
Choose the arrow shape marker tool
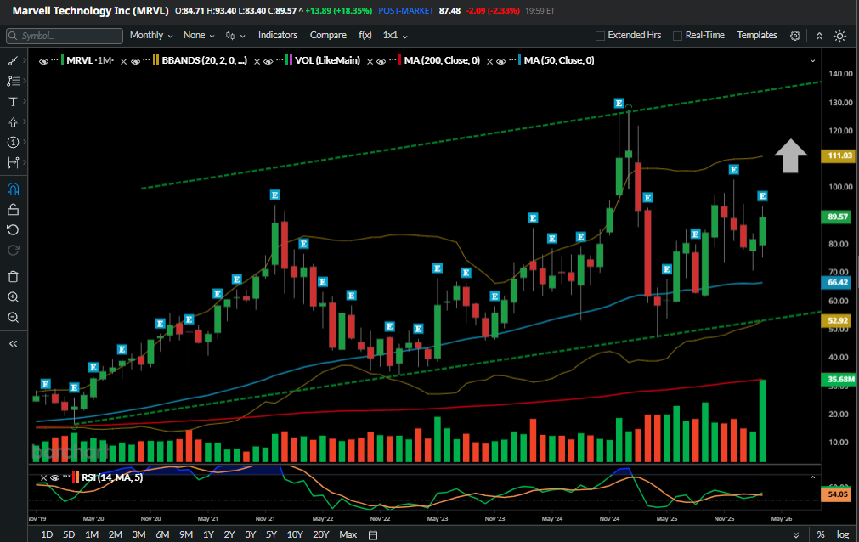pos(13,121)
